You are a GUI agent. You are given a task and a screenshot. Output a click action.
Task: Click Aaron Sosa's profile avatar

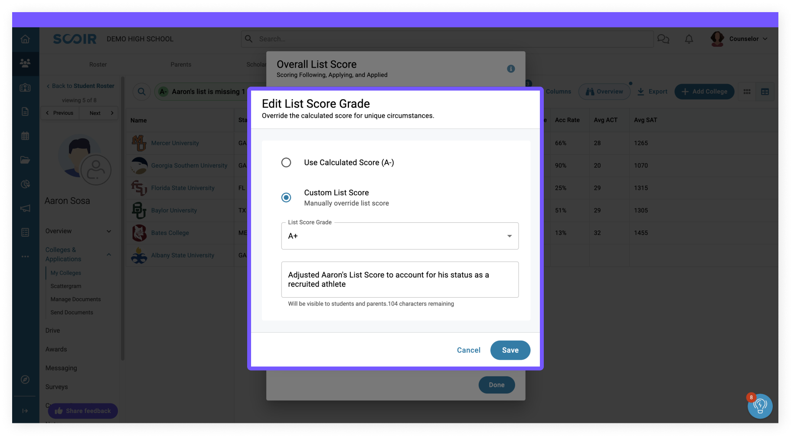click(84, 159)
